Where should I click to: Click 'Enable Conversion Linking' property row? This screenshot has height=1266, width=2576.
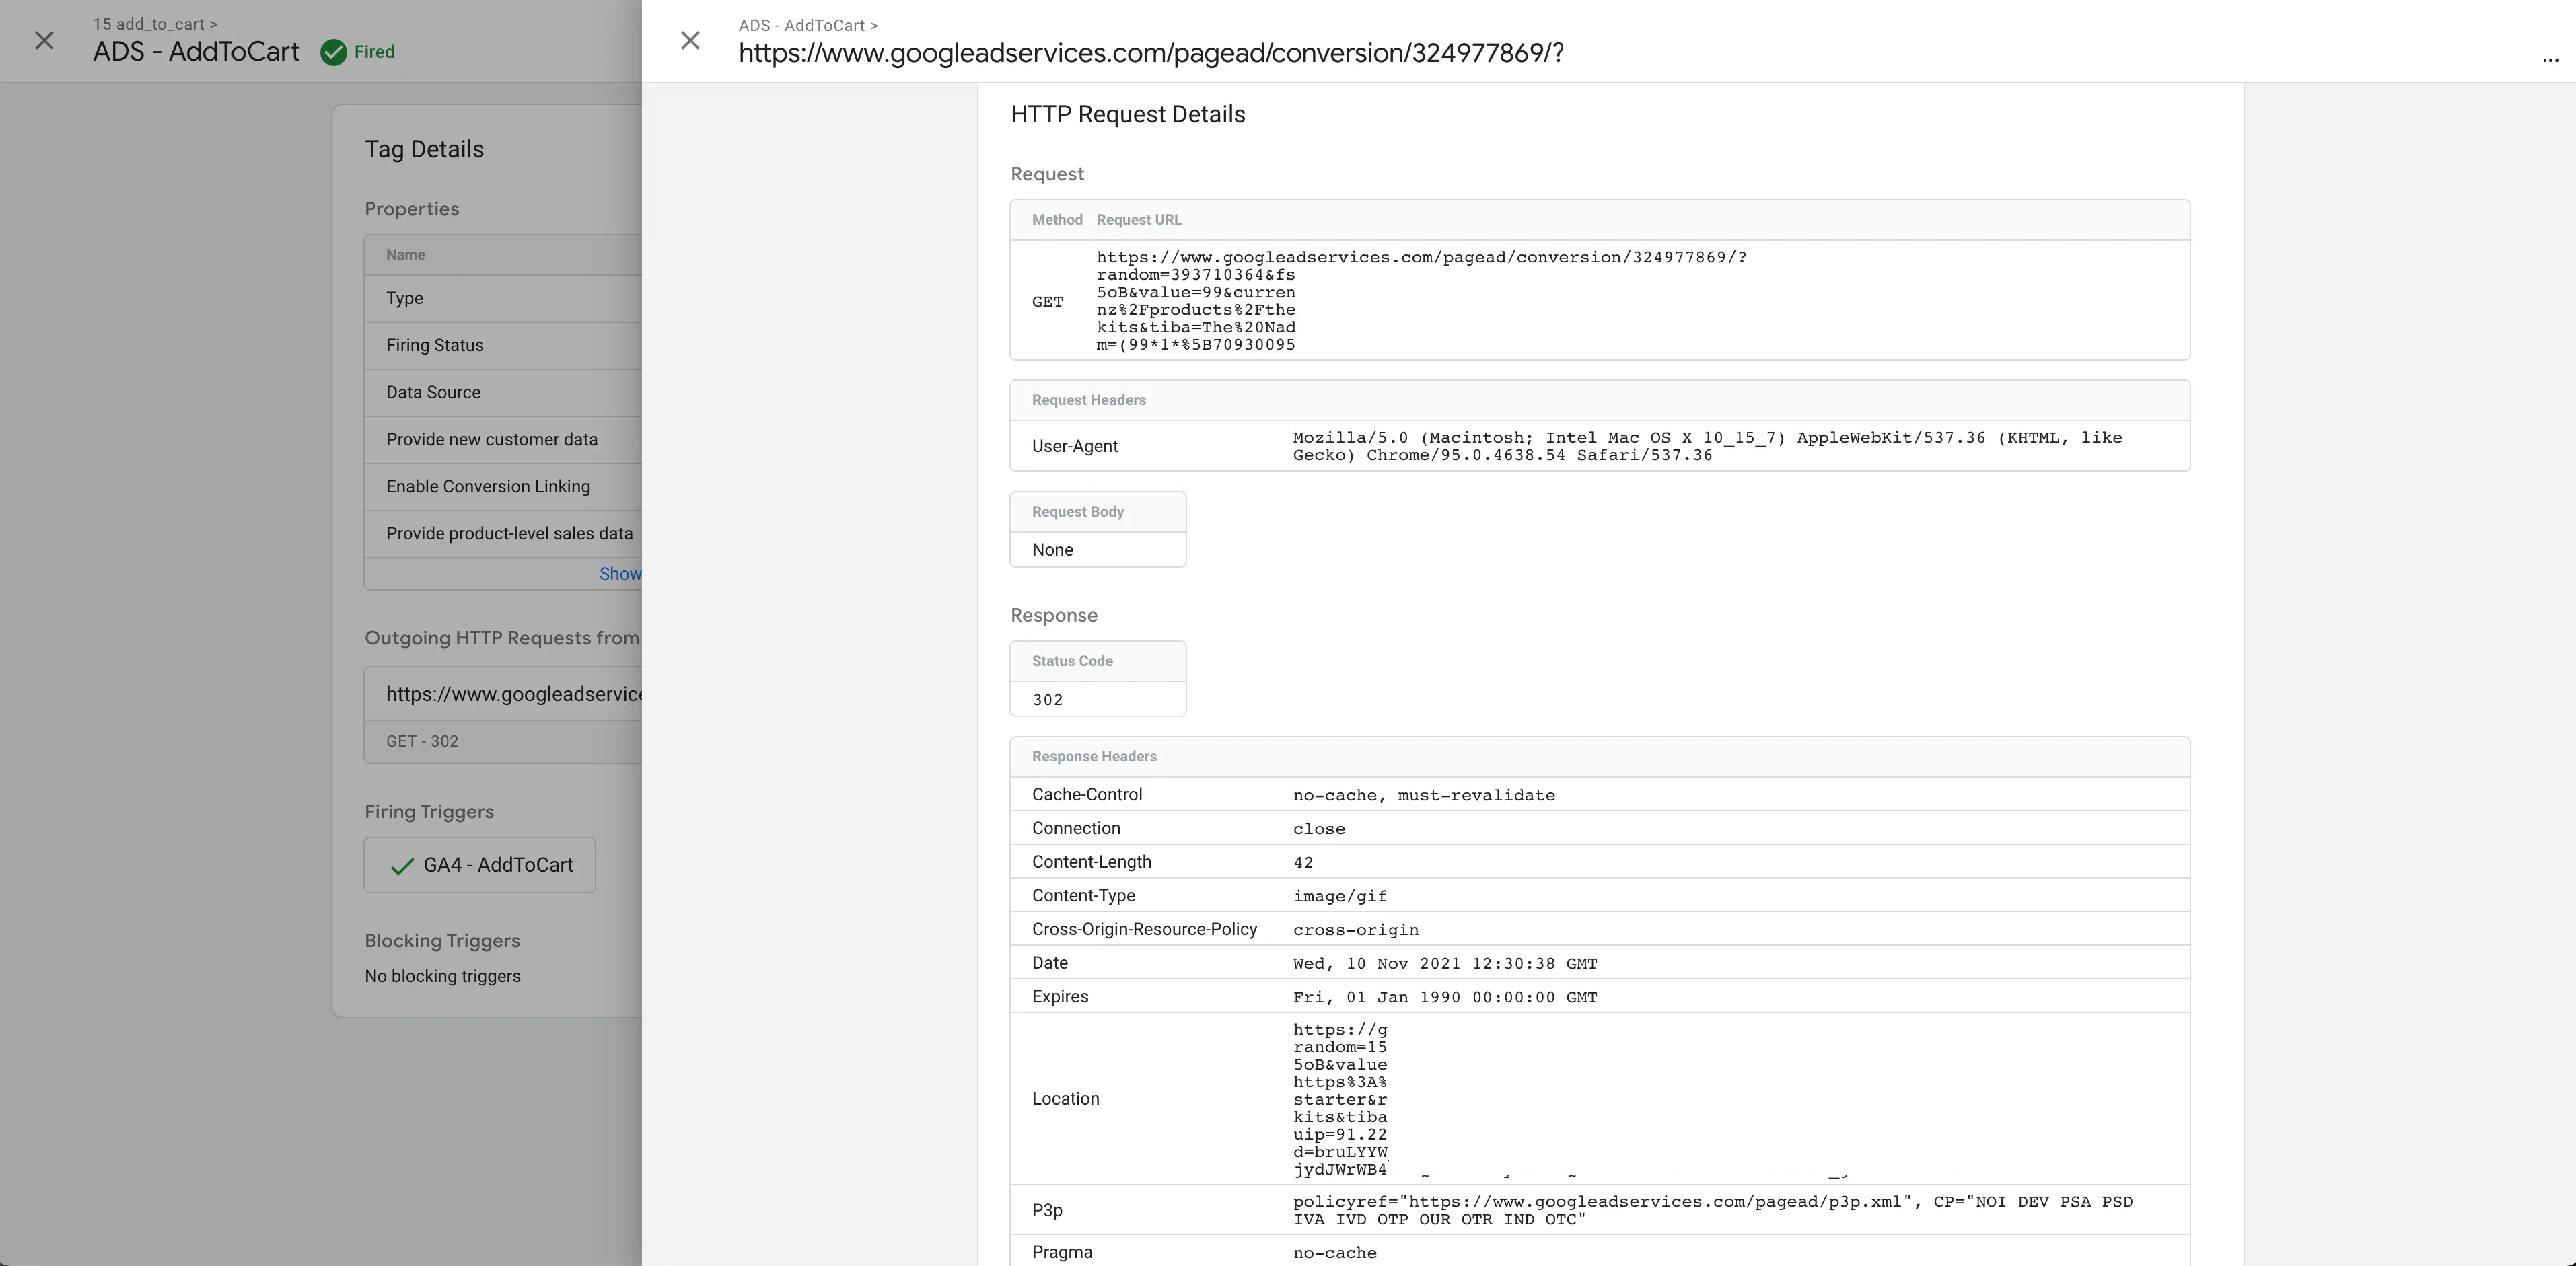pyautogui.click(x=503, y=486)
